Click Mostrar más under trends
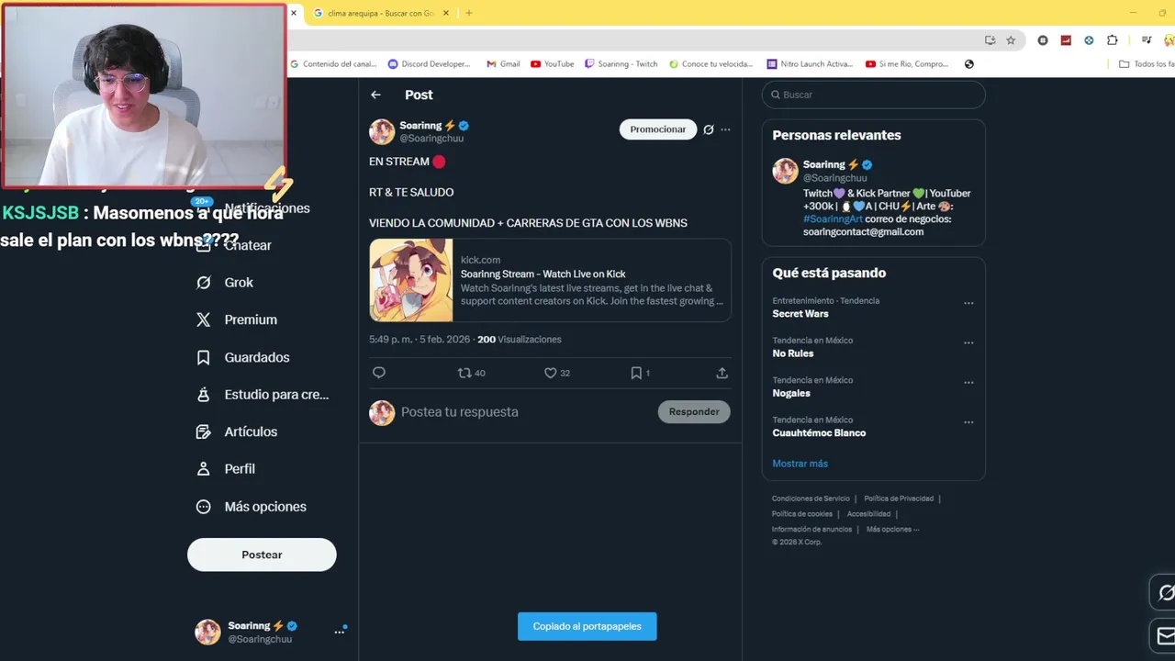The height and width of the screenshot is (661, 1175). [800, 464]
